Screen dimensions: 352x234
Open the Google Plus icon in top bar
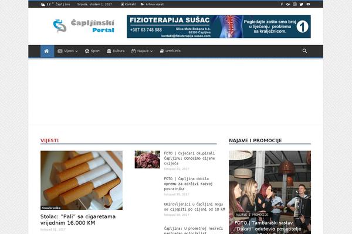[x=288, y=4]
